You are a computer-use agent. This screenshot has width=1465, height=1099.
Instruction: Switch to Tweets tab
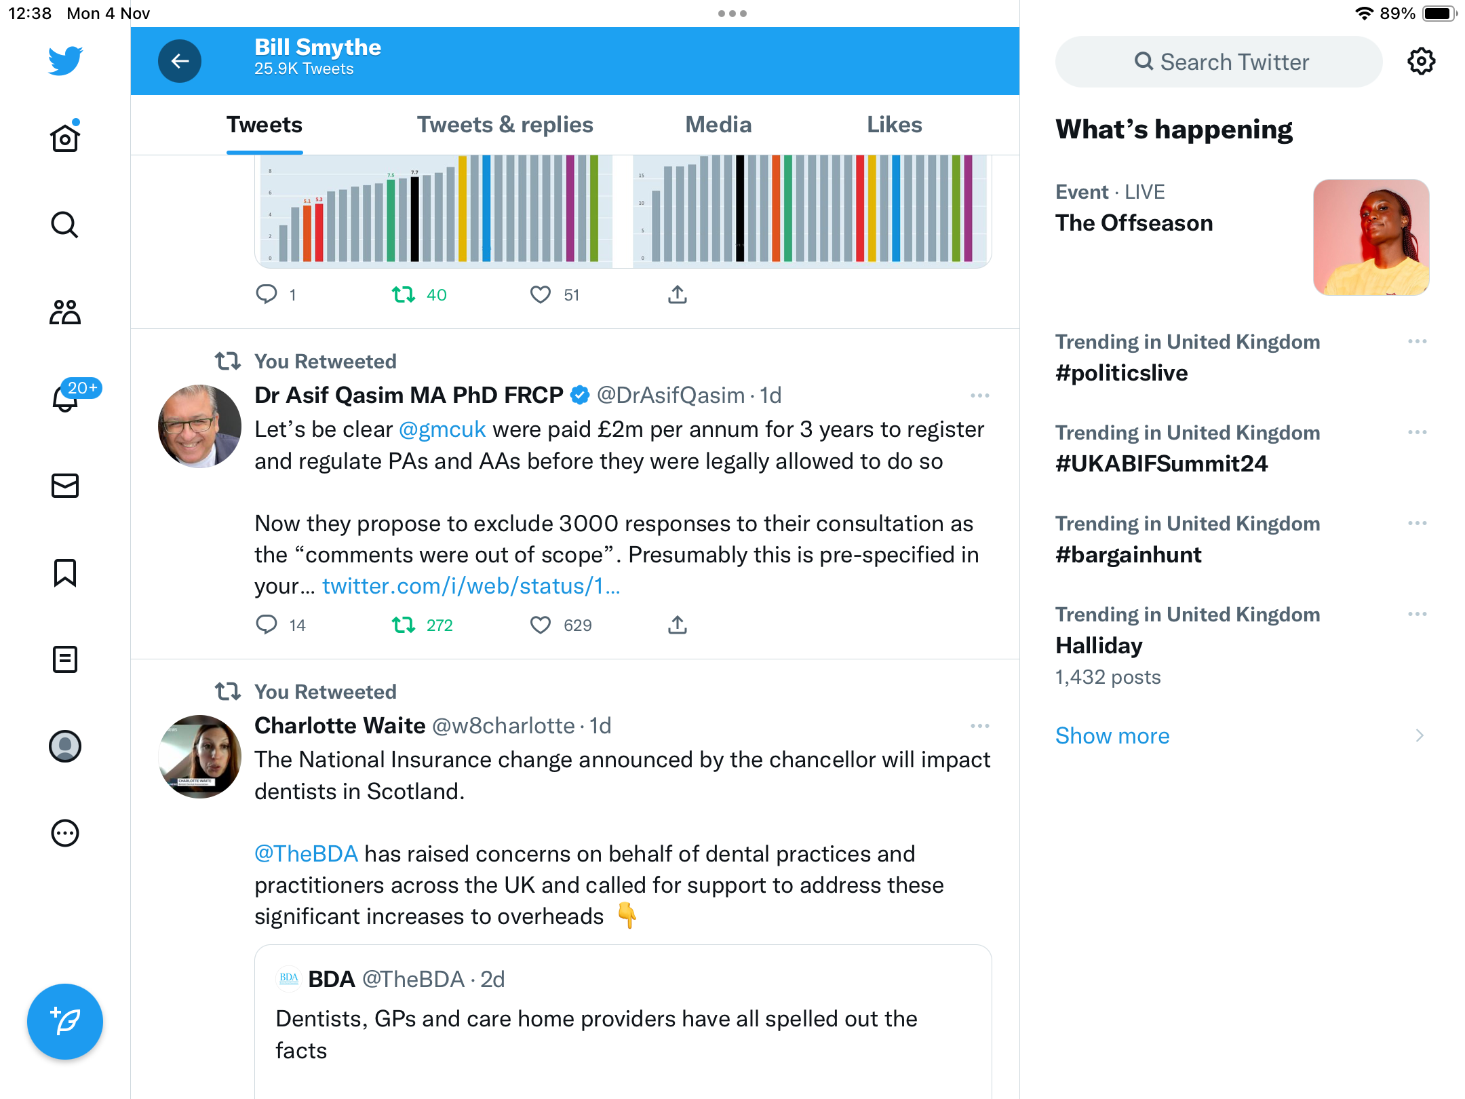pyautogui.click(x=265, y=125)
